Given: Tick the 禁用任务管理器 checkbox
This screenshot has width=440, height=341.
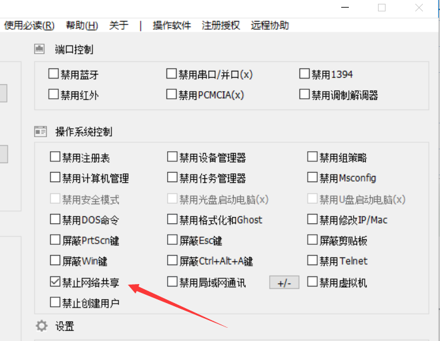Looking at the screenshot, I should 173,178.
